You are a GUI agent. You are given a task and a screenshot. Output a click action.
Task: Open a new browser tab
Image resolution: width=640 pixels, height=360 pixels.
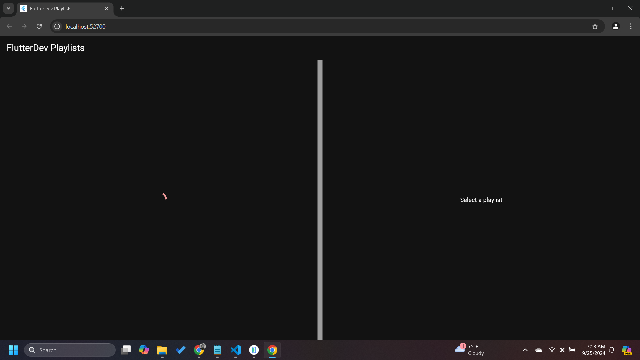[122, 8]
